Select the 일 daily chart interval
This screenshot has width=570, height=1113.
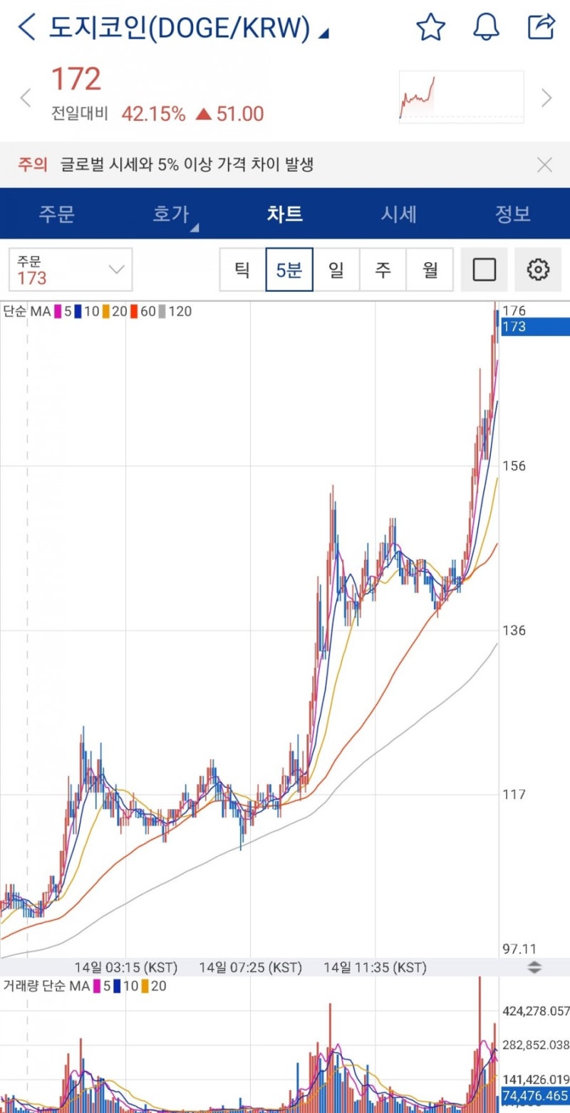[x=336, y=270]
